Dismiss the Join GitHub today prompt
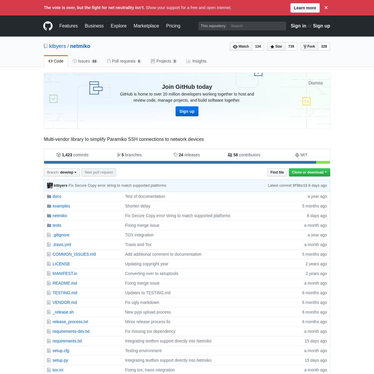 [316, 83]
